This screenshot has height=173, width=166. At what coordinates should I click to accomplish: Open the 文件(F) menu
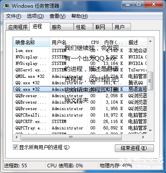(13, 16)
